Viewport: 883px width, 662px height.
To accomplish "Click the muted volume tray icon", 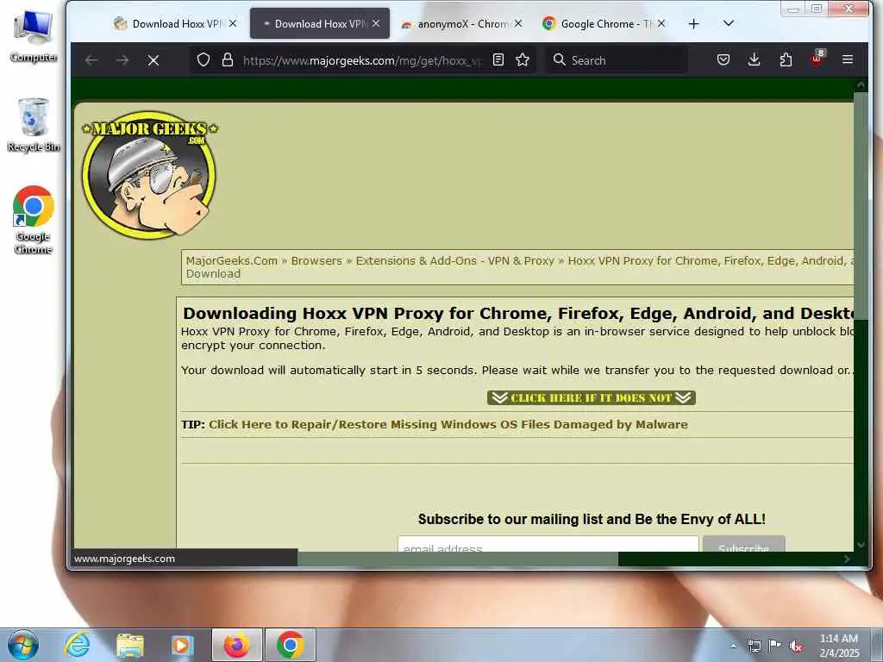I will tap(796, 646).
